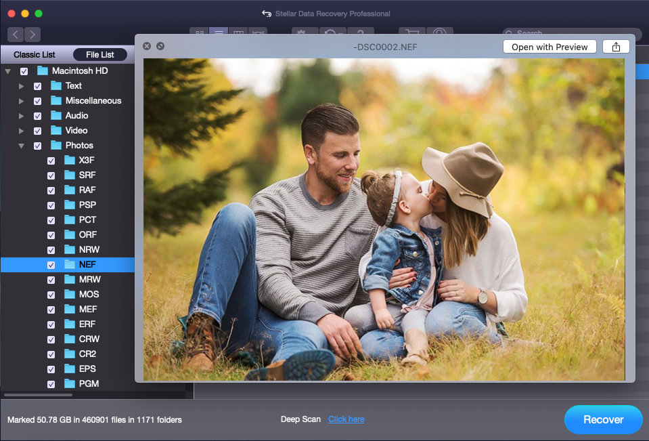Switch to cover flow view icon
The width and height of the screenshot is (649, 441).
click(x=257, y=32)
